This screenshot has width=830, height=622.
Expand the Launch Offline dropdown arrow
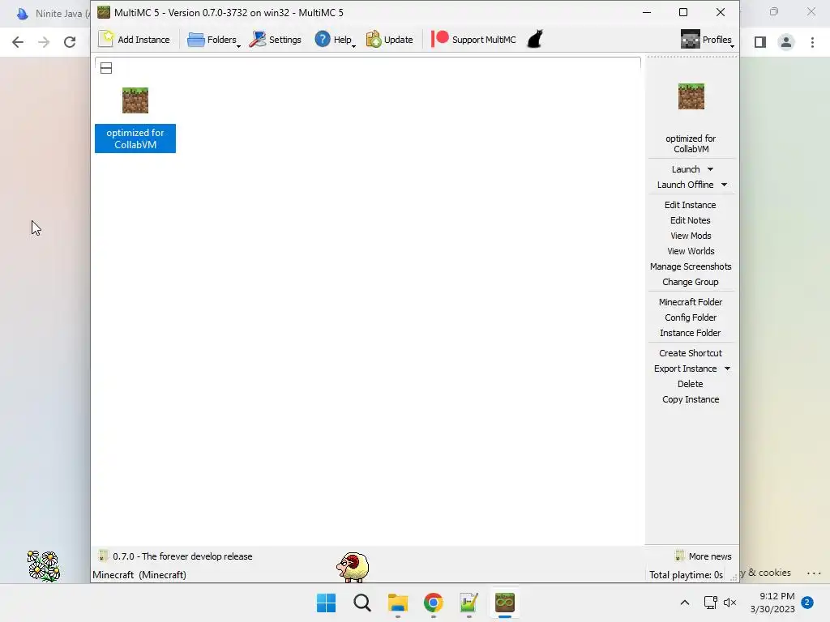click(x=724, y=185)
